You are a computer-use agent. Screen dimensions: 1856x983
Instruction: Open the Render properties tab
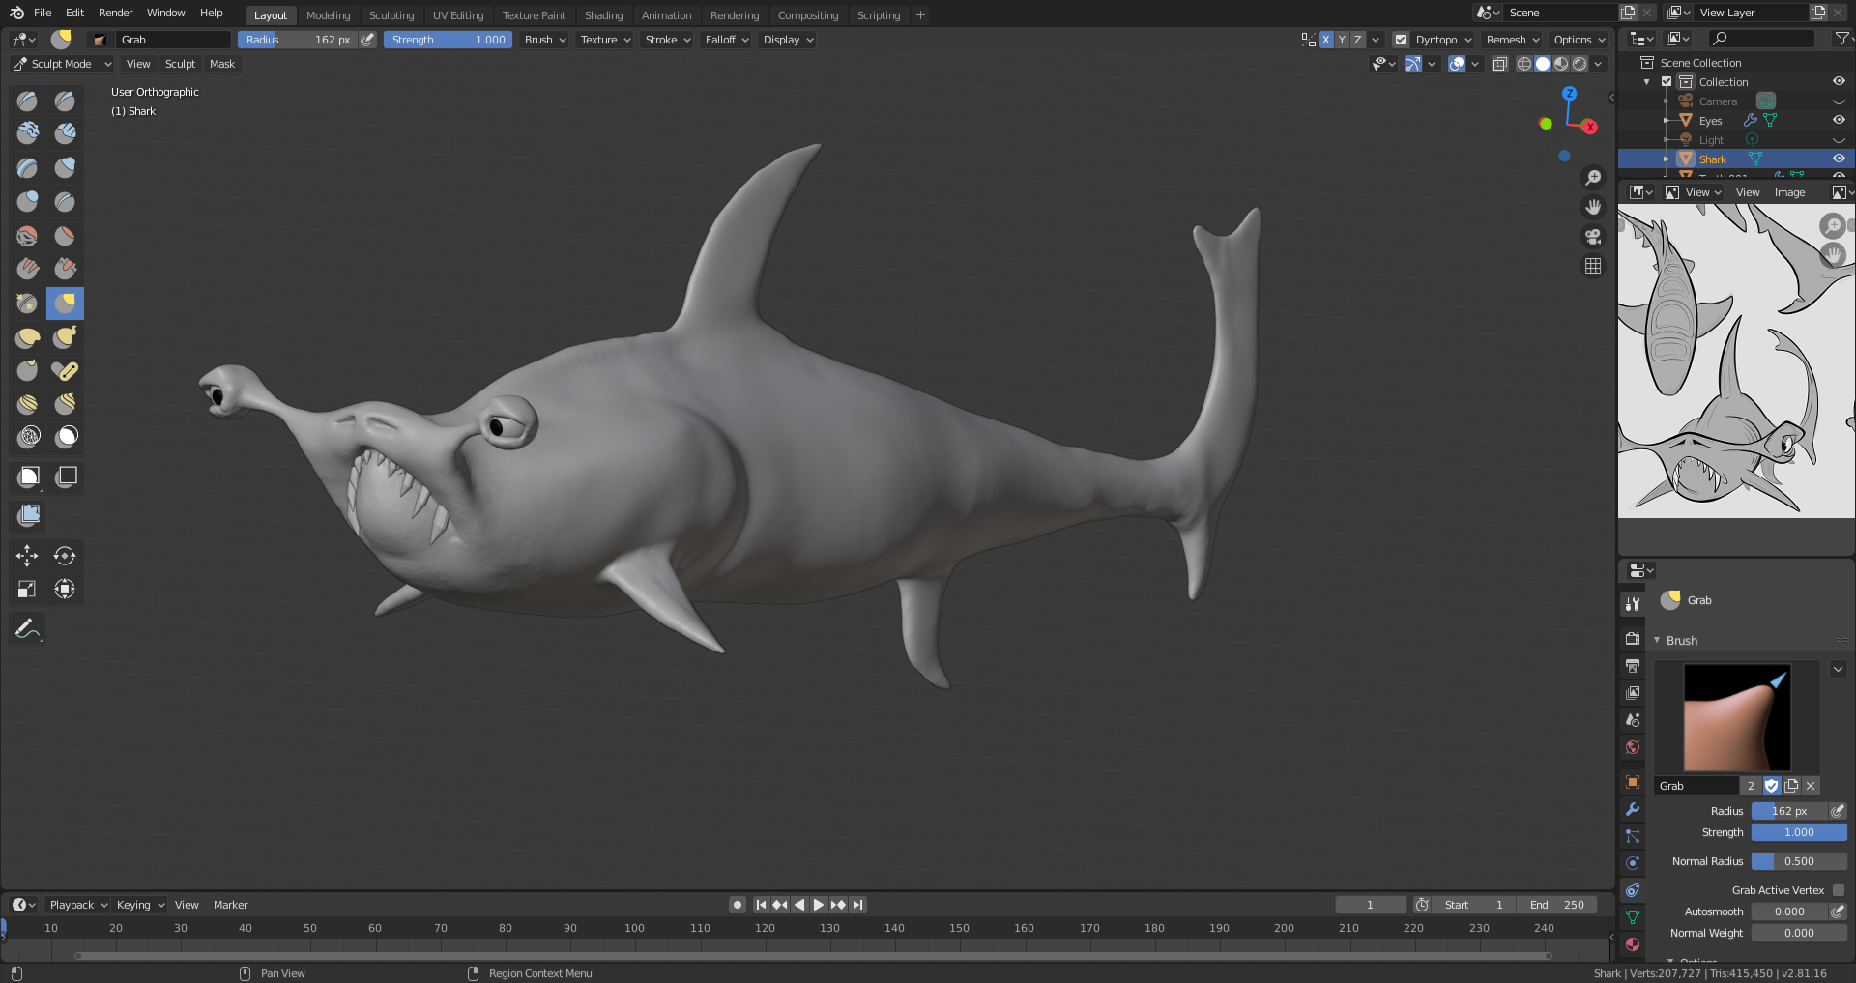pos(1632,638)
